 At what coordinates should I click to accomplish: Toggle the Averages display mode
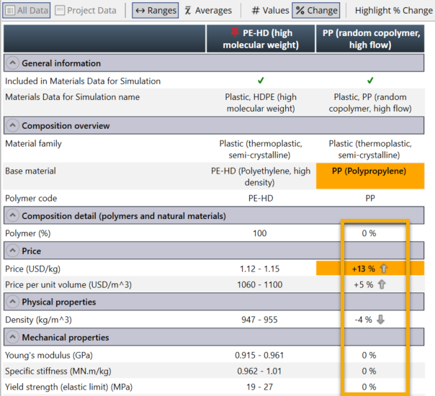189,11
